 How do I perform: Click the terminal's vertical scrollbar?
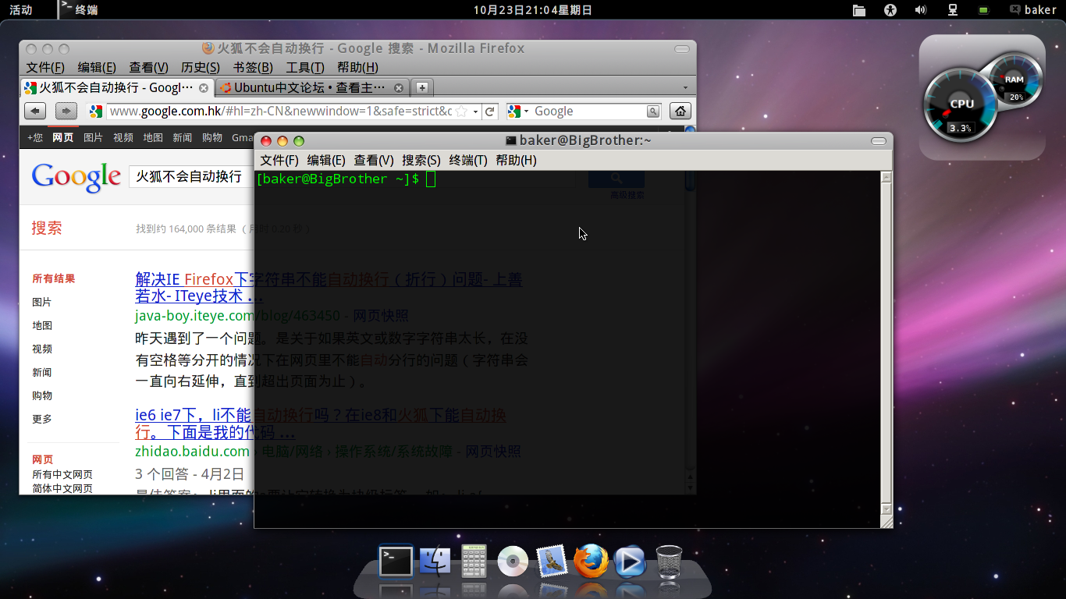pos(886,343)
